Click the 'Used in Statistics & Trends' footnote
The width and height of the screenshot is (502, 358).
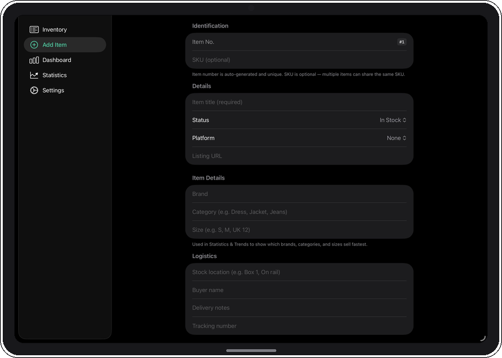[280, 244]
